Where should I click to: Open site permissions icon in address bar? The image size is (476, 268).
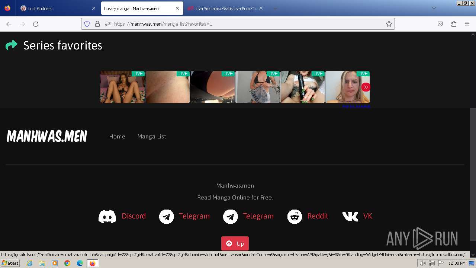[x=108, y=24]
